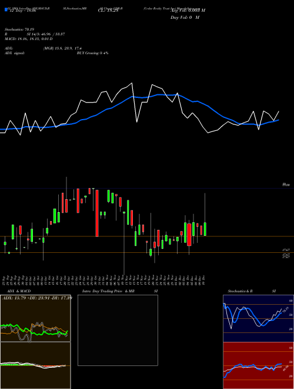This screenshot has width=294, height=389.
Task: Click the '70.19' value on the stochastics chart
Action: (286, 309)
